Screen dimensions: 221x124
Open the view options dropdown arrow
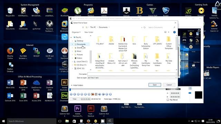169,32
